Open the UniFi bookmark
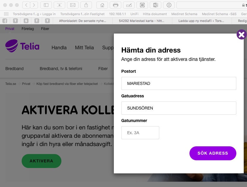247x187 pixels. click(x=134, y=14)
